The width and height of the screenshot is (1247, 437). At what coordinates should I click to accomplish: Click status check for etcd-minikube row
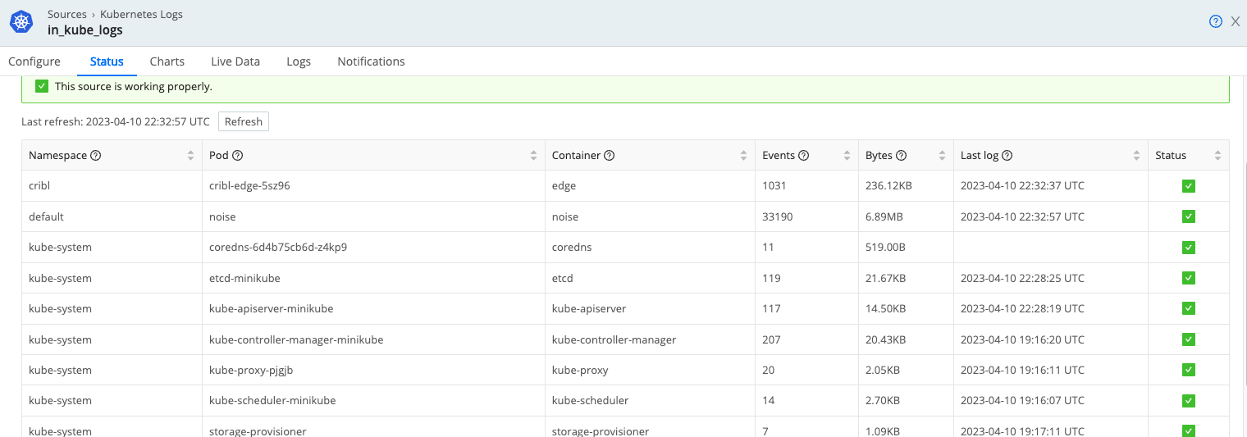tap(1189, 278)
